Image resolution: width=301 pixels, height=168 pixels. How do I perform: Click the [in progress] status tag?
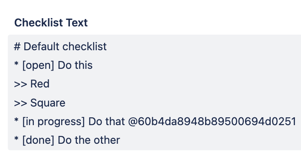[53, 122]
